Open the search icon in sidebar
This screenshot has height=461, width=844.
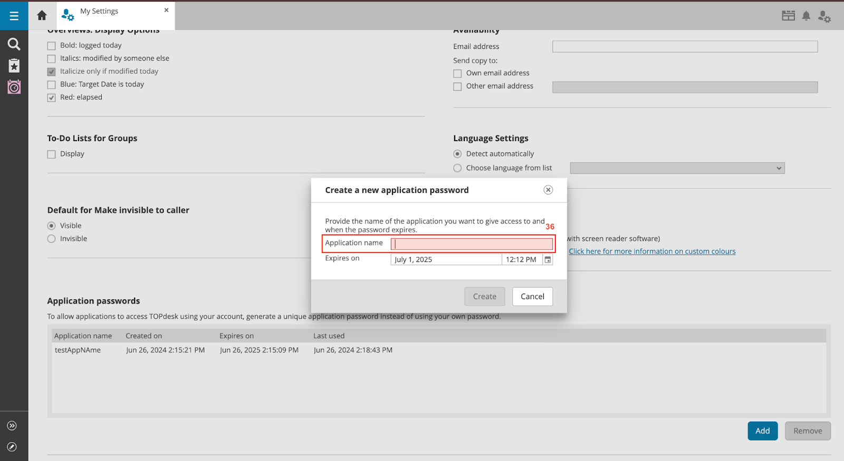pyautogui.click(x=14, y=44)
